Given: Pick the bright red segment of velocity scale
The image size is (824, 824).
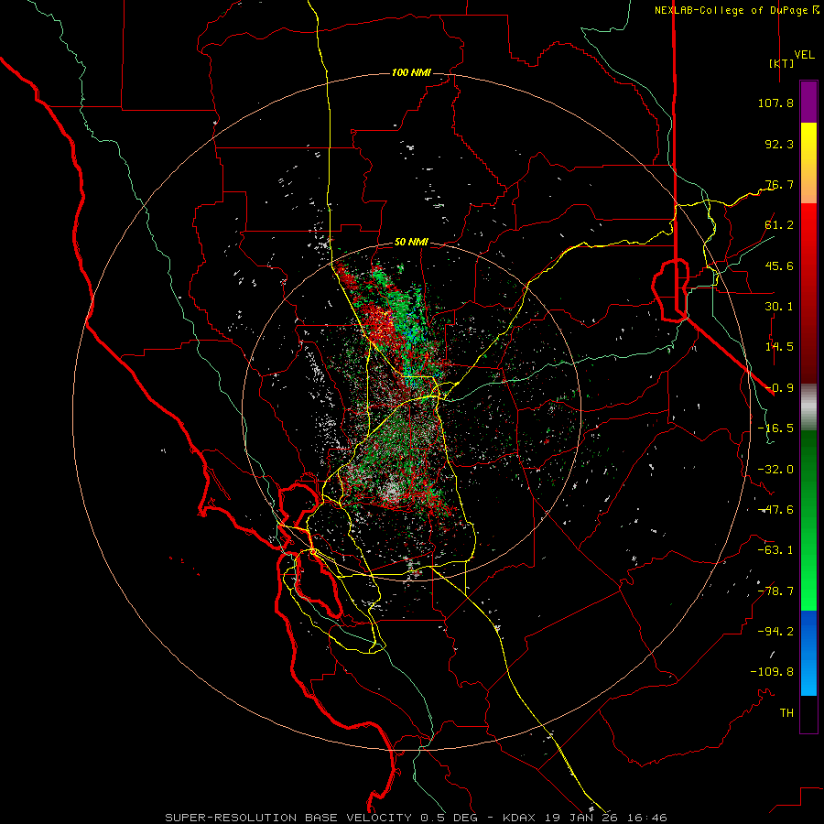Looking at the screenshot, I should 808,232.
